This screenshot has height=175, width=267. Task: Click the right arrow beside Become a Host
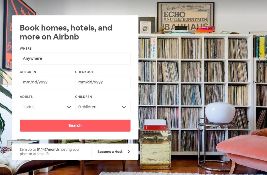coord(129,152)
